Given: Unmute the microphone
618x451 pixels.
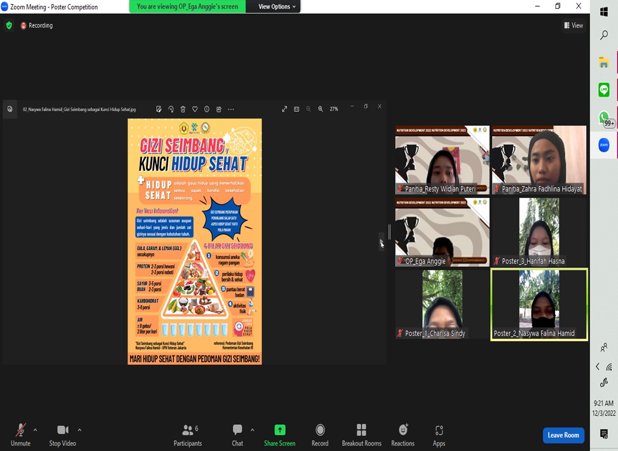Looking at the screenshot, I should click(x=20, y=435).
